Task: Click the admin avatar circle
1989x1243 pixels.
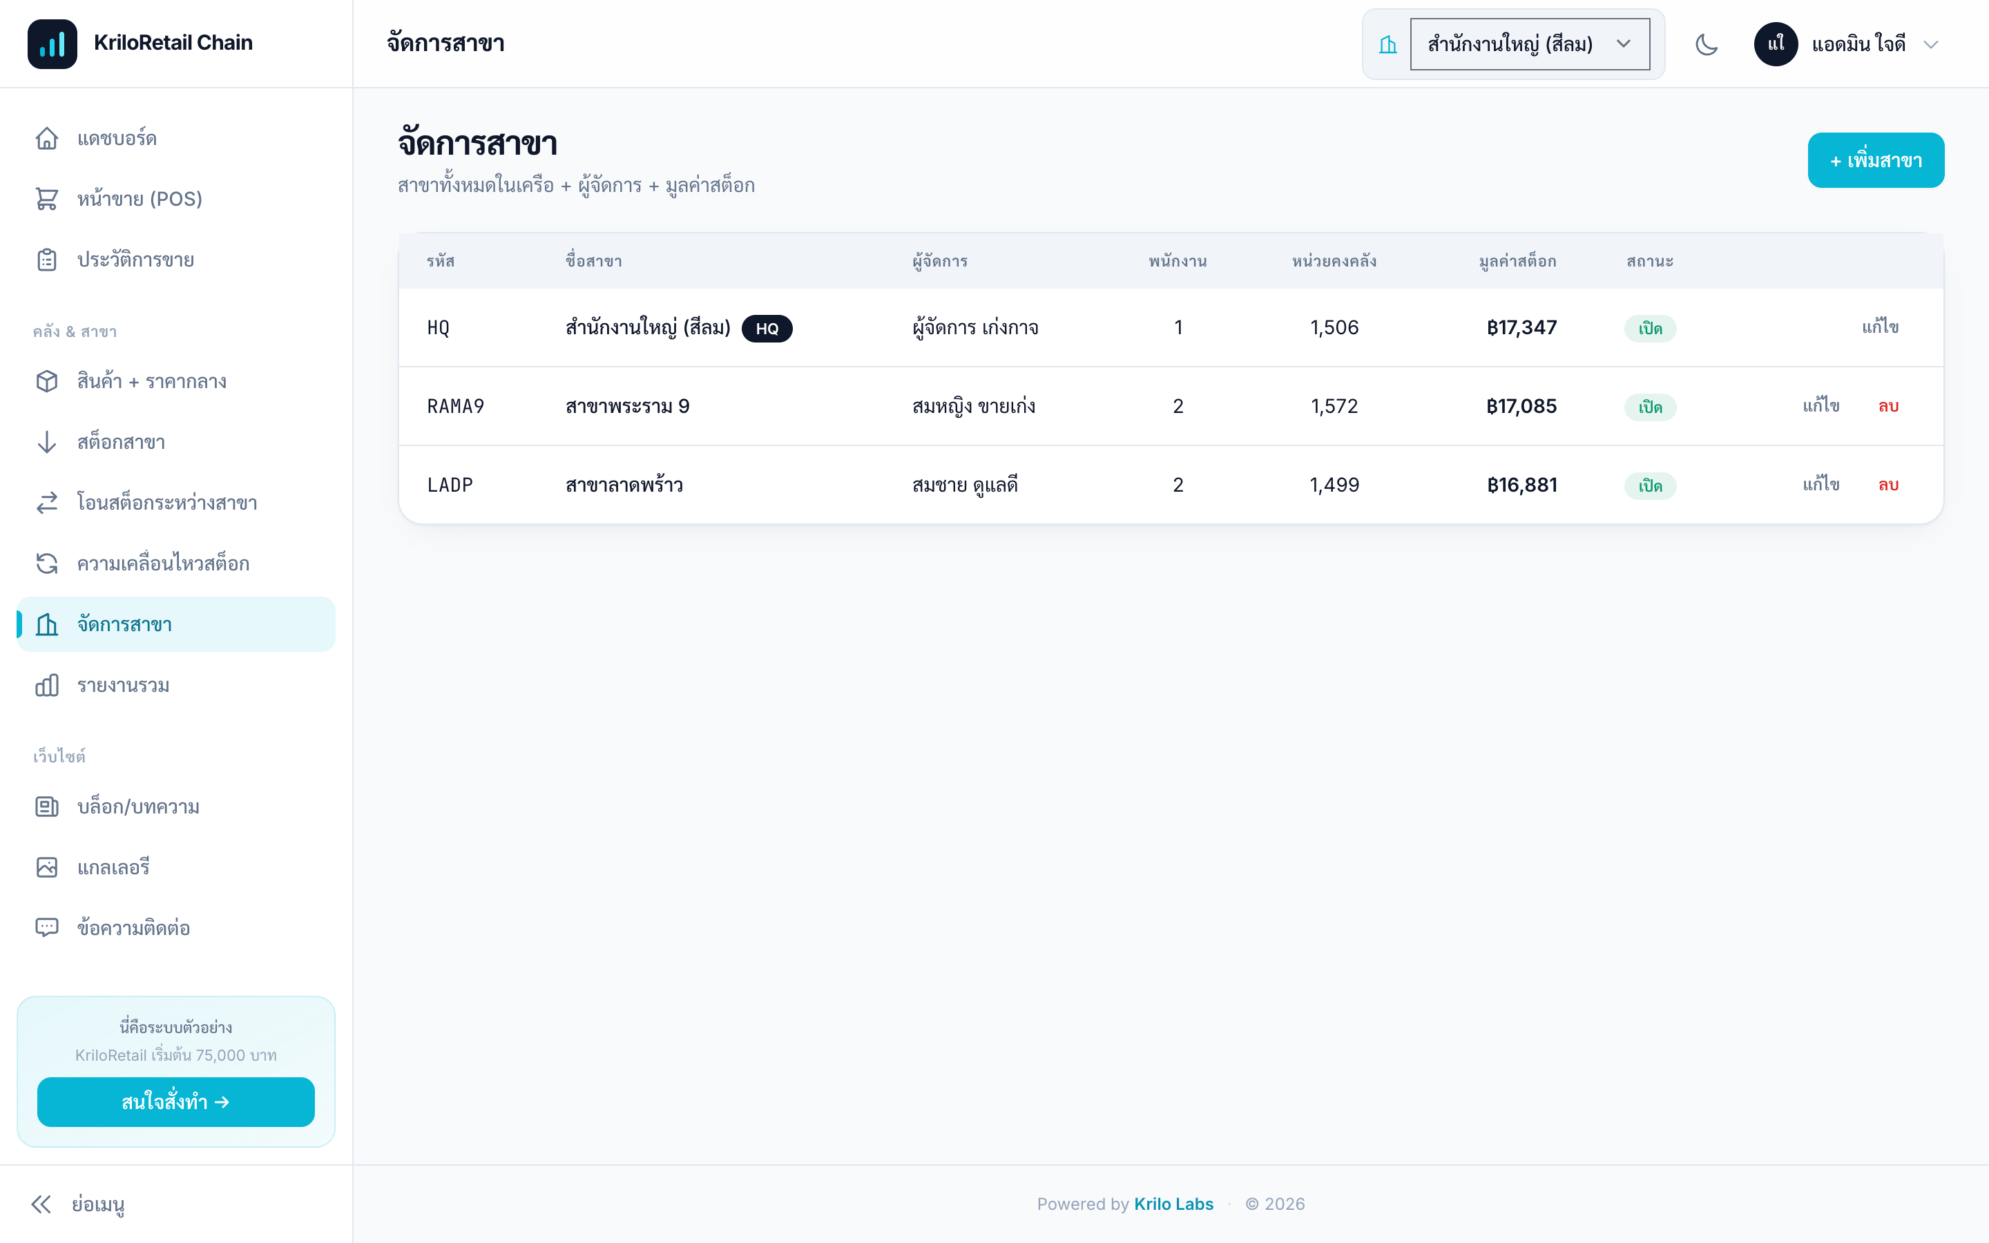Action: click(1776, 44)
